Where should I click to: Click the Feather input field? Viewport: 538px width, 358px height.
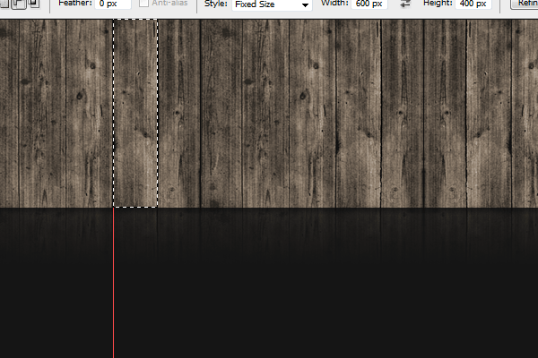(x=114, y=4)
